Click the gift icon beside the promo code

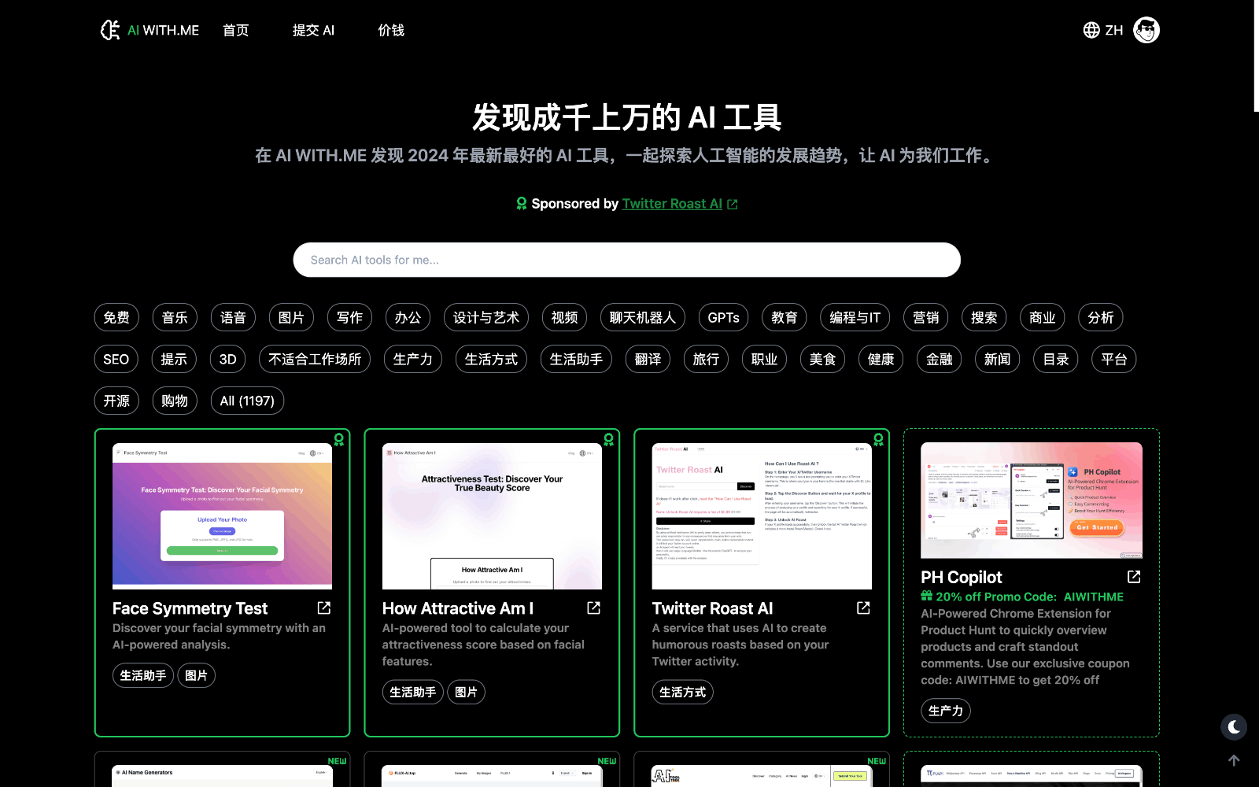click(x=927, y=596)
